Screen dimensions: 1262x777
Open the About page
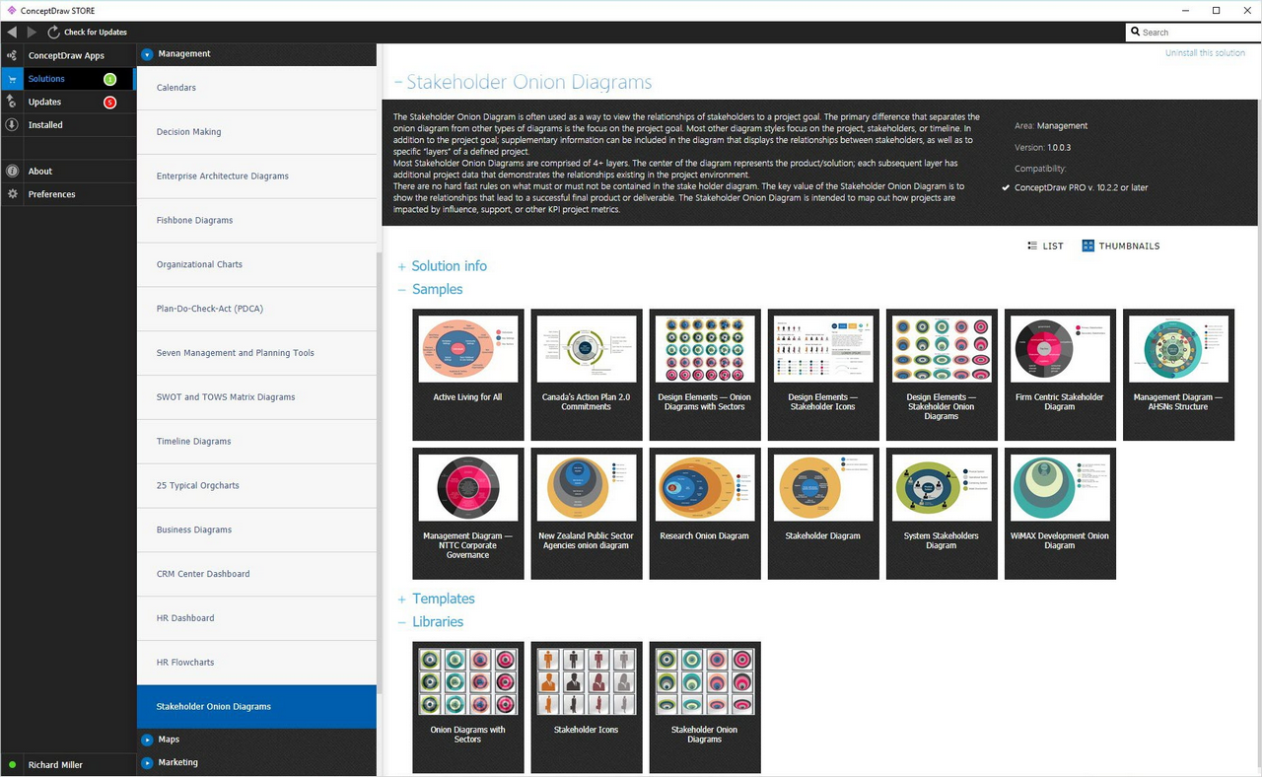(x=40, y=172)
